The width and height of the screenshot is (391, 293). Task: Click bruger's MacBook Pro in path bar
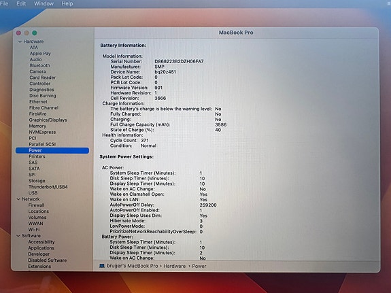coord(132,266)
